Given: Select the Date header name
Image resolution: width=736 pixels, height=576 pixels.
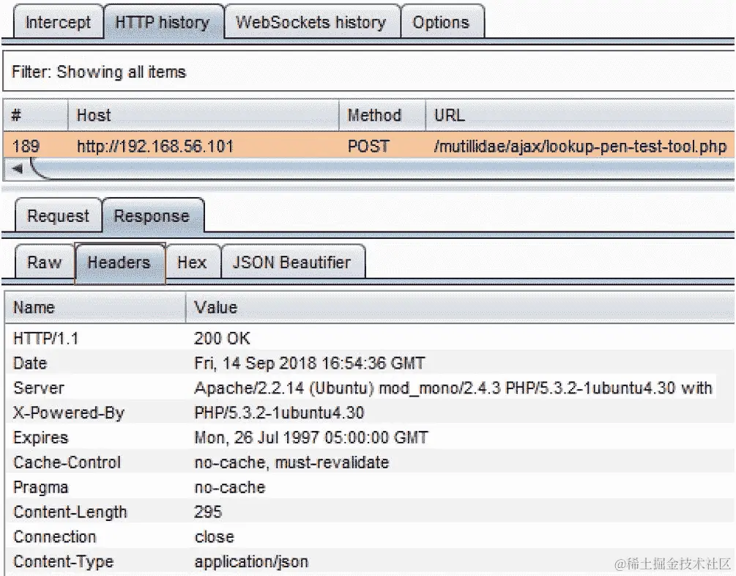Looking at the screenshot, I should [x=30, y=363].
